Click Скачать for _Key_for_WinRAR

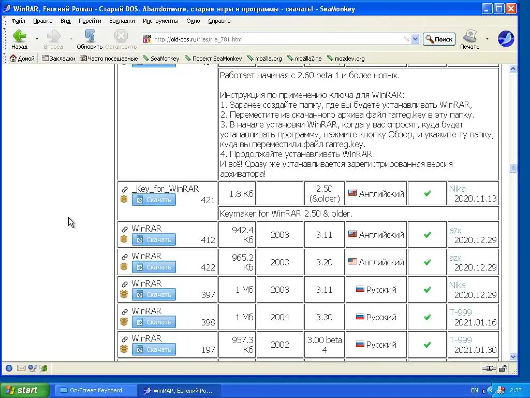coord(154,200)
